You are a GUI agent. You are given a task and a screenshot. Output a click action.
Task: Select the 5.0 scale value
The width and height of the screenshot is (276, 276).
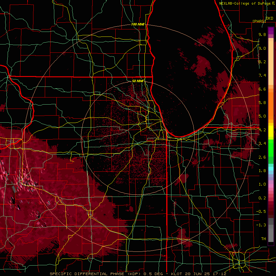click(x=262, y=116)
